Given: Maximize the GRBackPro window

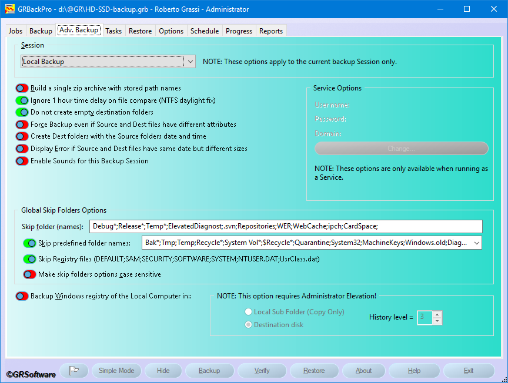Looking at the screenshot, I should (466, 9).
